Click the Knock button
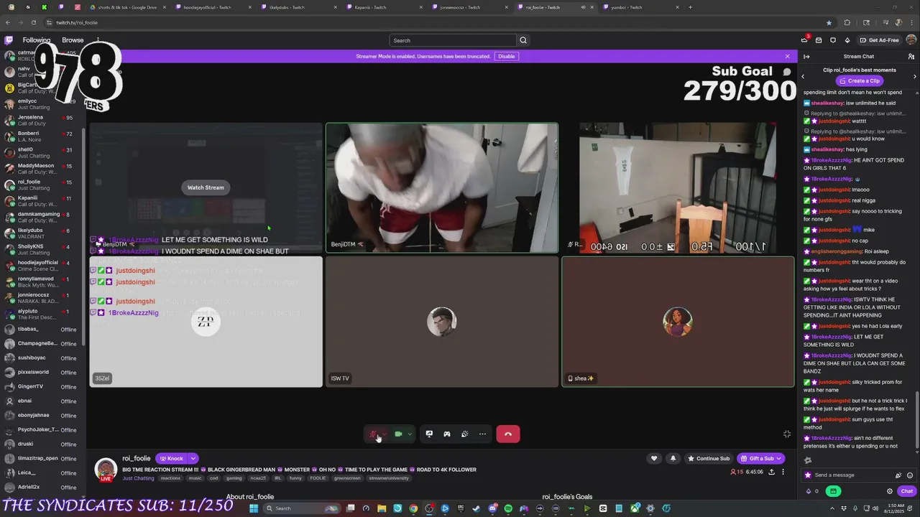The image size is (920, 517). tap(172, 458)
